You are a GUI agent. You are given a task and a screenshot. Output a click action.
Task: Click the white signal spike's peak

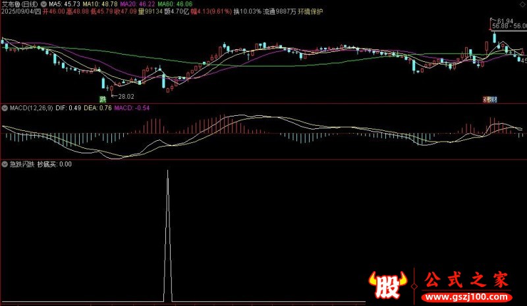pyautogui.click(x=168, y=171)
